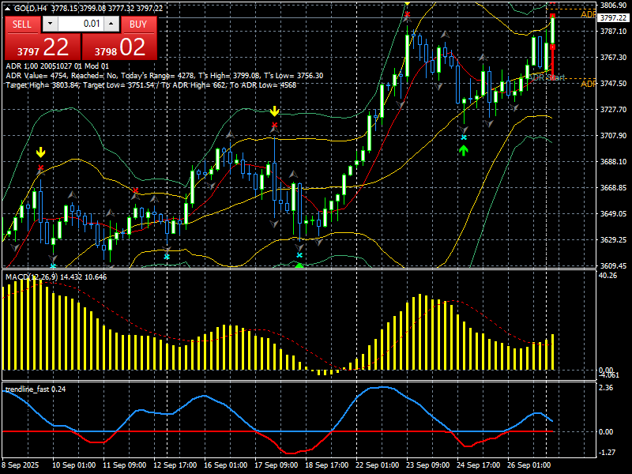Click the 2.36 trendline scale value
This screenshot has width=632, height=474.
tap(606, 388)
